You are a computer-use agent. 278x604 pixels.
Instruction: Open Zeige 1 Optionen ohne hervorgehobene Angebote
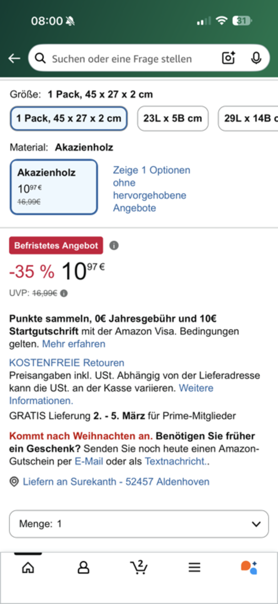(x=151, y=188)
